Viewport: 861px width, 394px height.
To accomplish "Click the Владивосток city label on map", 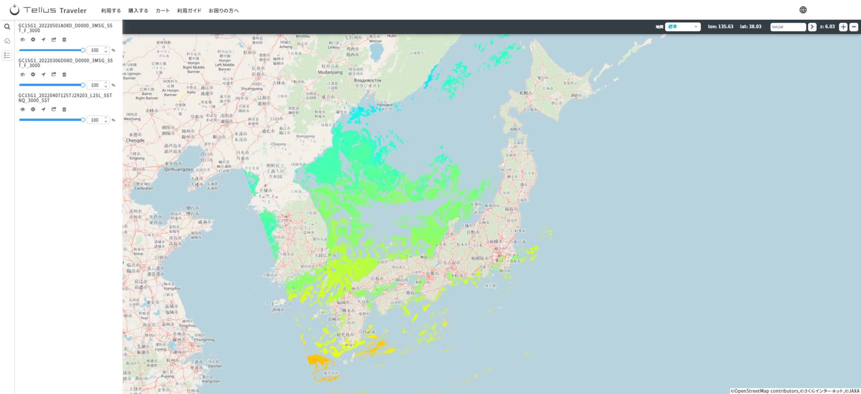I will tap(368, 81).
